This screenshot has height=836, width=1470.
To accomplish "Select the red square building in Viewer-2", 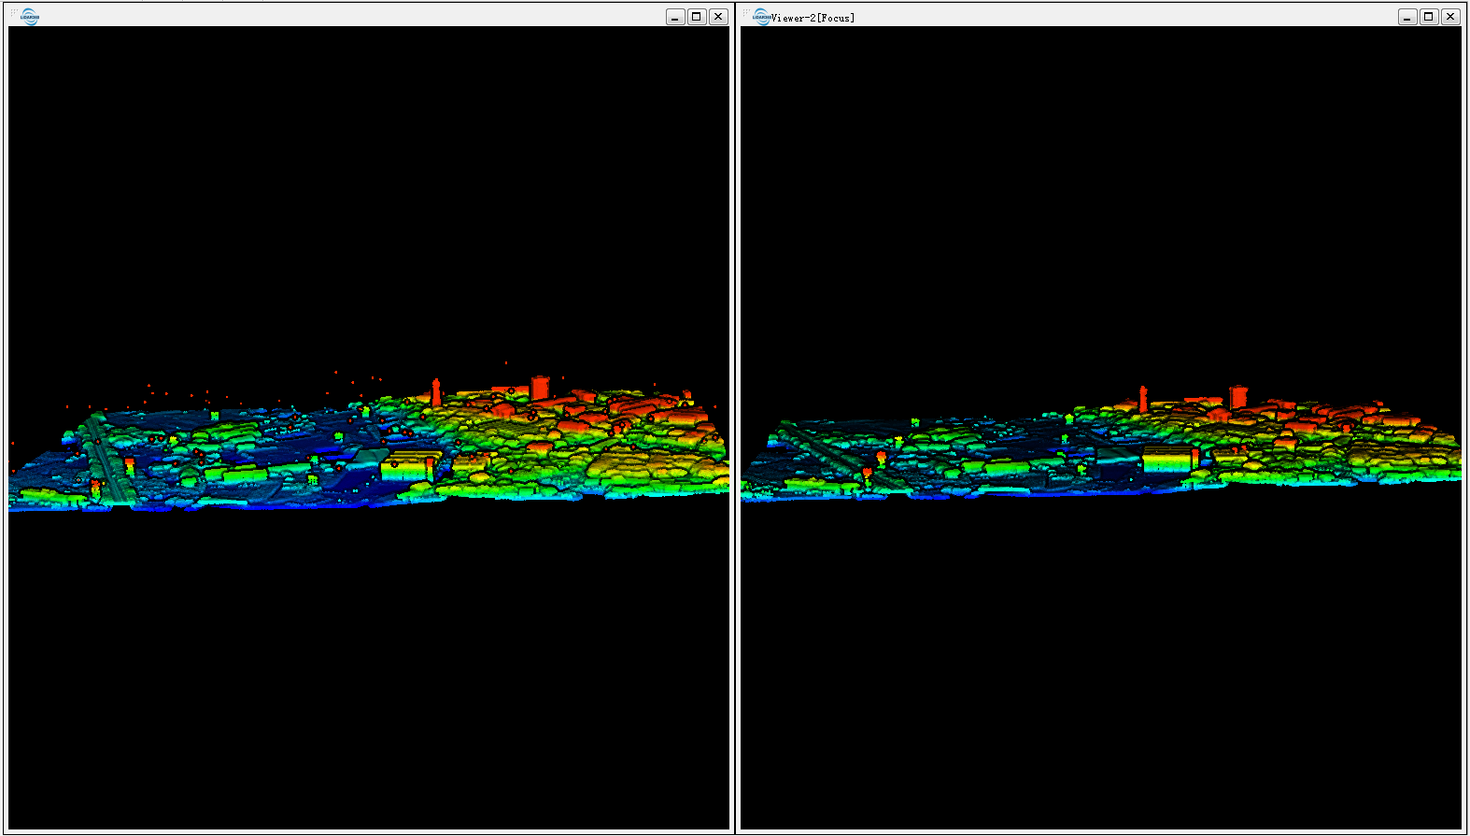I will [x=1238, y=396].
